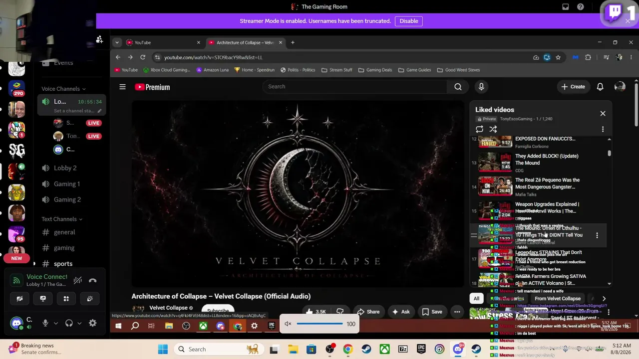Select the All filter chip
The image size is (639, 359).
pos(476,299)
